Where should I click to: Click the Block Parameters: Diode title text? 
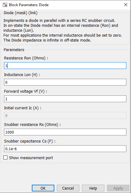coord(29,5)
